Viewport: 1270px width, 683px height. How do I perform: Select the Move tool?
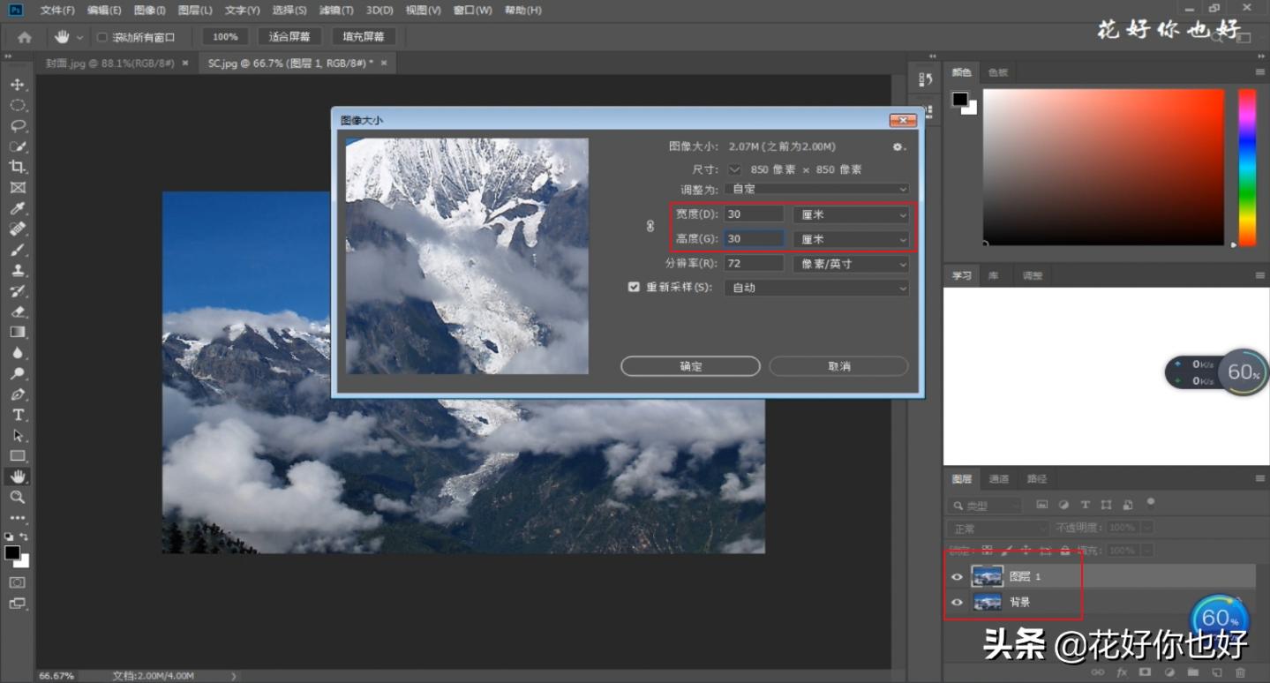pyautogui.click(x=17, y=85)
